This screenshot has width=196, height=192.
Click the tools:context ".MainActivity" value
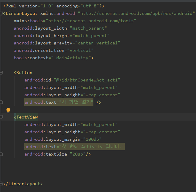click(71, 58)
